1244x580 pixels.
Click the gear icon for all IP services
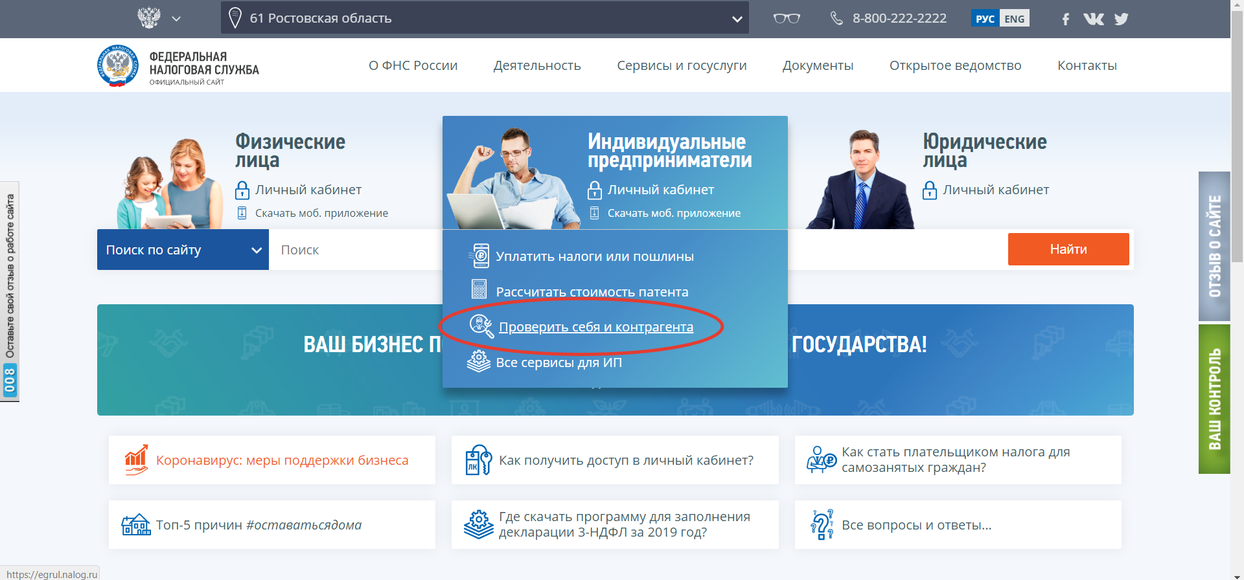click(479, 361)
